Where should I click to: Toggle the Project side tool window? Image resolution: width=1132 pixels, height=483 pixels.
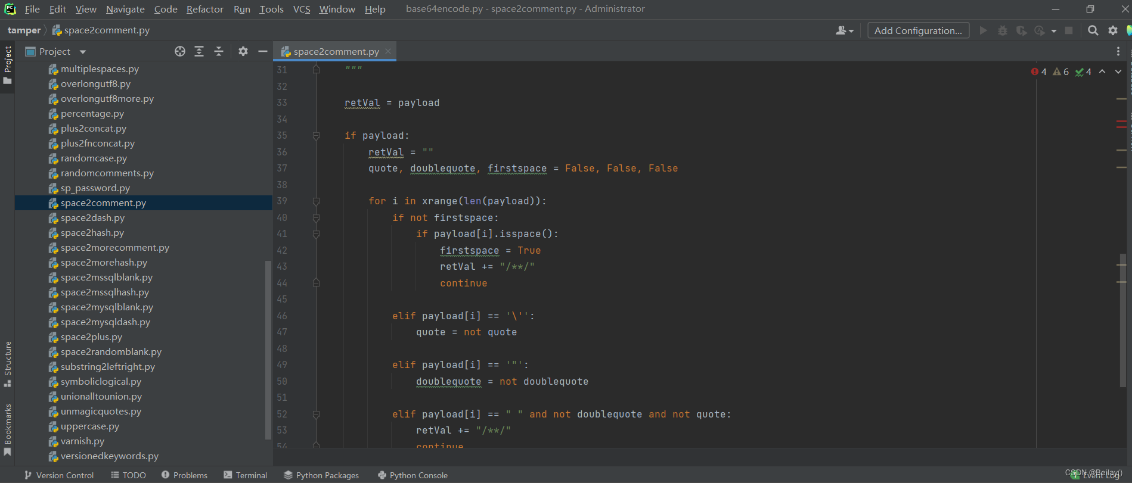coord(7,64)
